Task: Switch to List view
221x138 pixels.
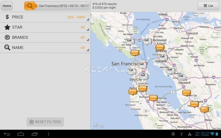Action: (x=208, y=6)
